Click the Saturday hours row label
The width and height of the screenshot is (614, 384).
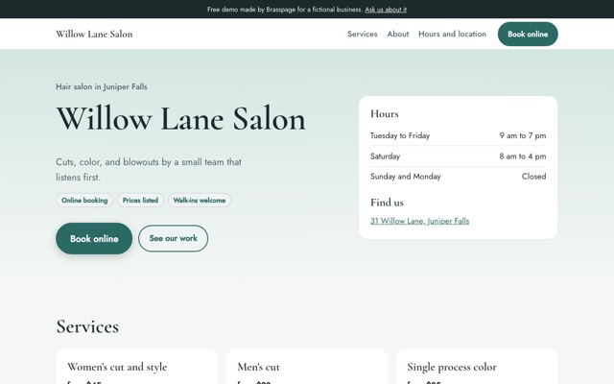pos(385,156)
